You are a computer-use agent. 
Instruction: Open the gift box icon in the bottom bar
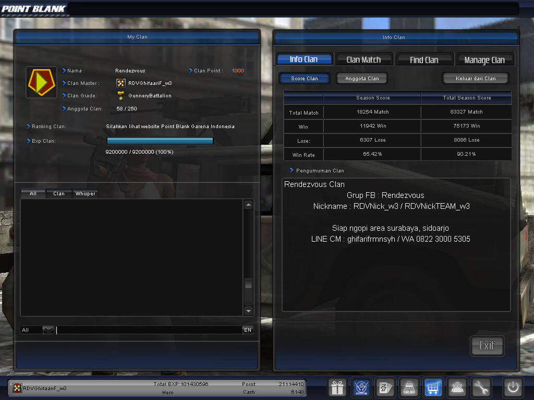pos(337,387)
